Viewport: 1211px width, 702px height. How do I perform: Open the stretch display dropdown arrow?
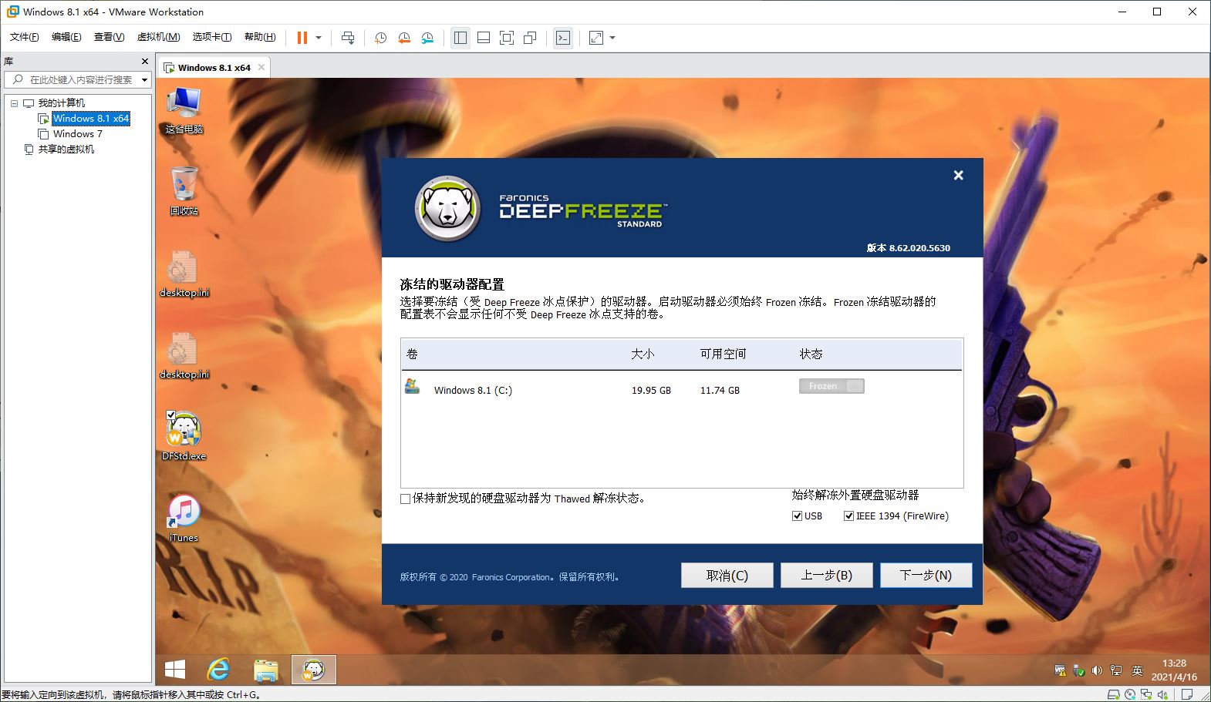pyautogui.click(x=612, y=38)
